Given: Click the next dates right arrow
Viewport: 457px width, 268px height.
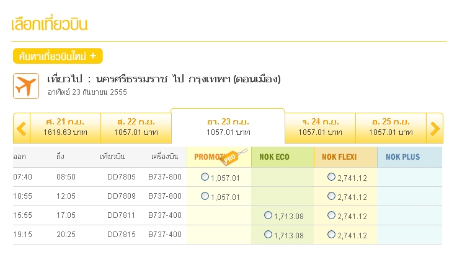Looking at the screenshot, I should coord(435,128).
